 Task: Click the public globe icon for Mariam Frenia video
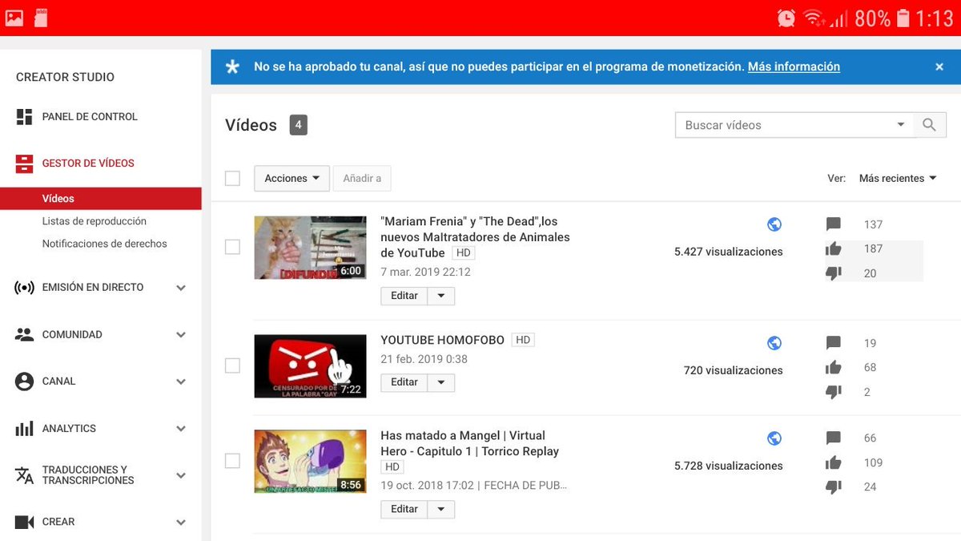774,224
